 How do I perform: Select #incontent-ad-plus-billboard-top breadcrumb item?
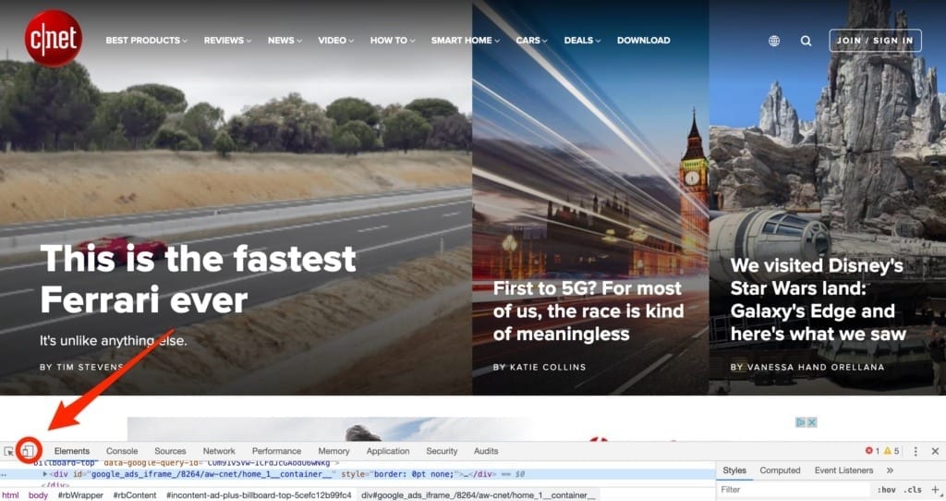pos(259,495)
